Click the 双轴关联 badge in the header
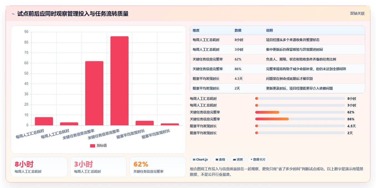 357,14
